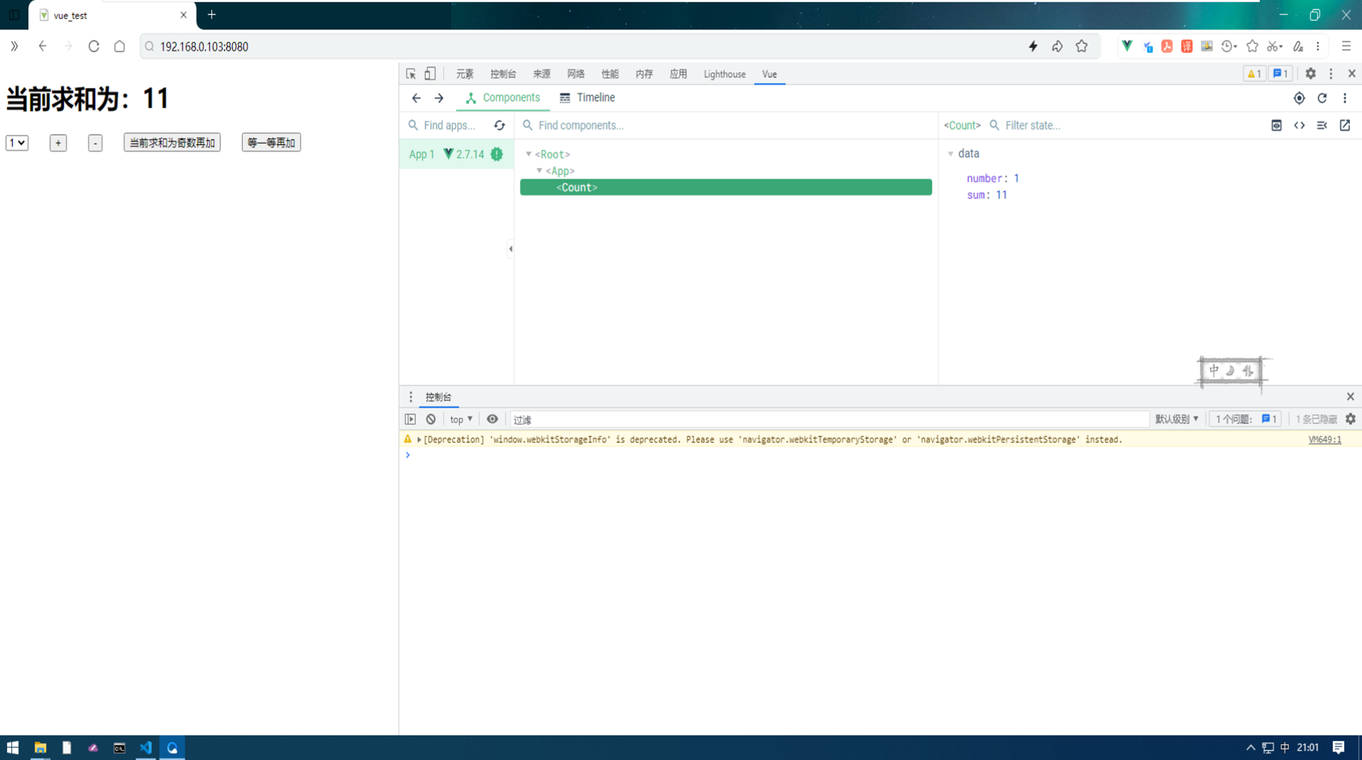Click the Find components search field
The height and width of the screenshot is (760, 1362).
[727, 125]
